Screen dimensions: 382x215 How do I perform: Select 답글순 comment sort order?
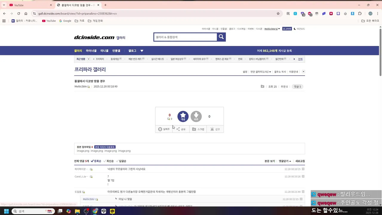pos(121,161)
